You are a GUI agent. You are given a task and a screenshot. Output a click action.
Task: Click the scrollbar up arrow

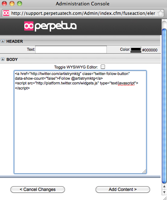(x=164, y=187)
